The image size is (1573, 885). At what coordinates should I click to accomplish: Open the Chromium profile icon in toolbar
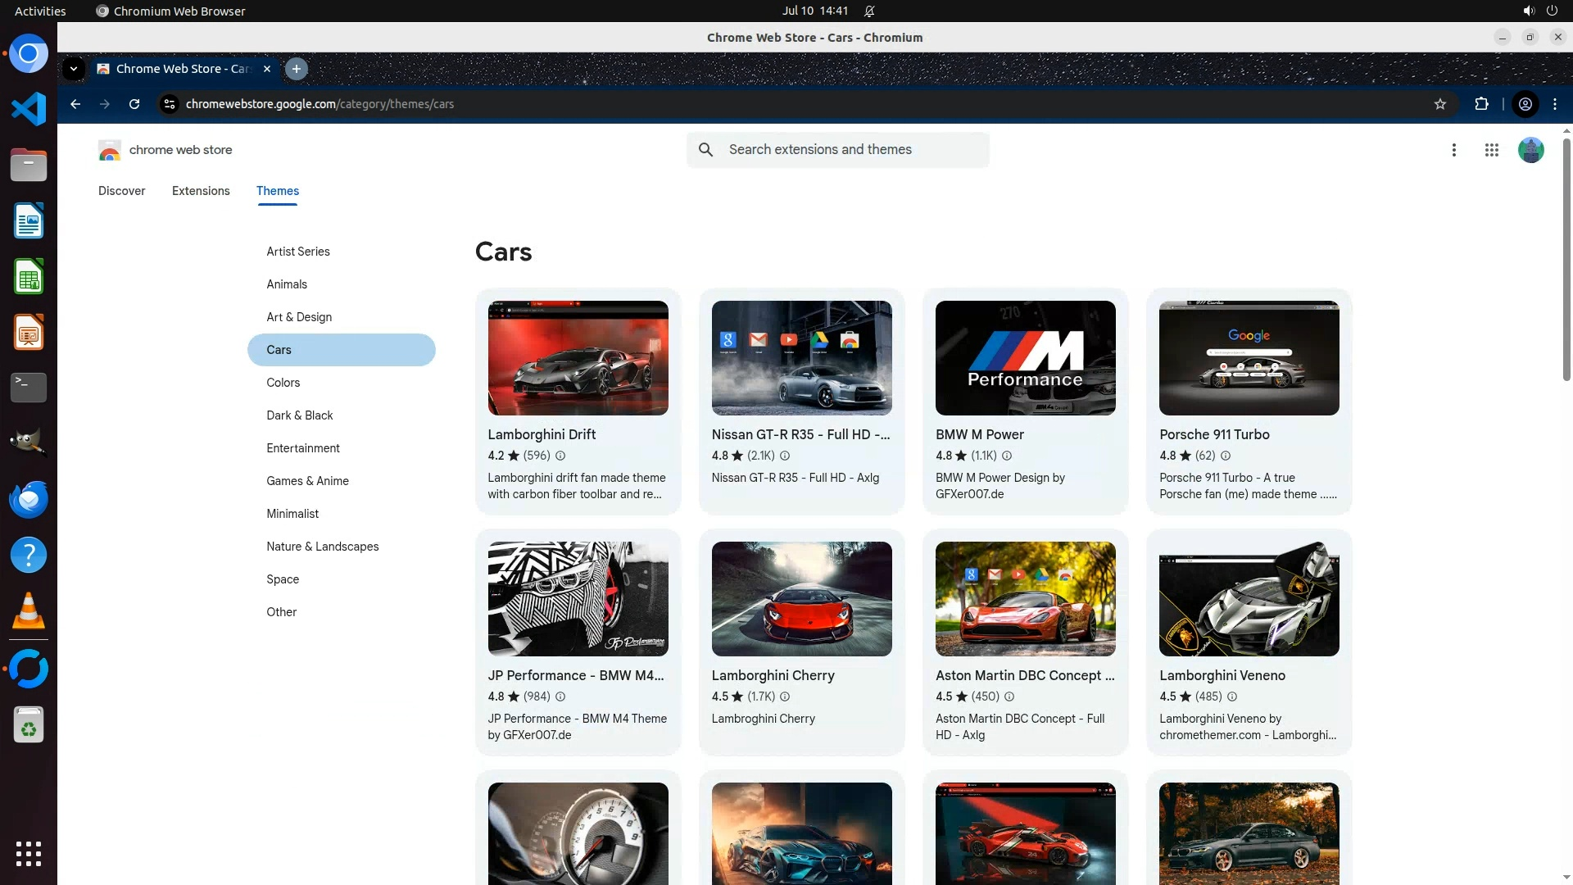(1525, 104)
